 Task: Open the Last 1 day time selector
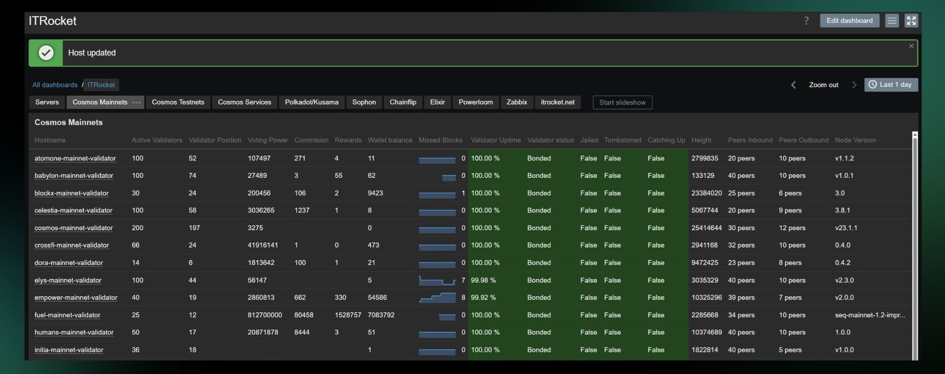click(x=891, y=85)
